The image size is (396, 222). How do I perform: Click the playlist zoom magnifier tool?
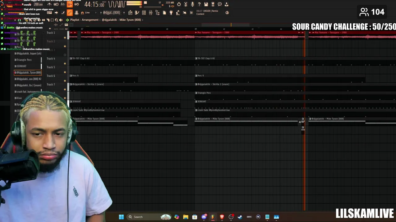point(56,20)
